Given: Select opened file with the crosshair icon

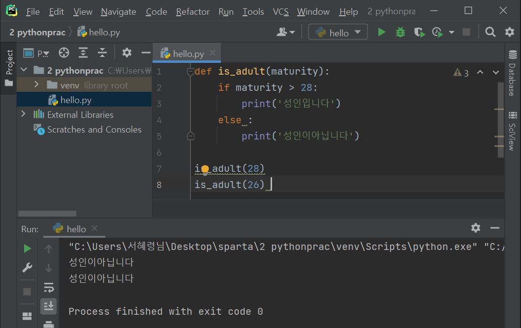Looking at the screenshot, I should click(63, 53).
